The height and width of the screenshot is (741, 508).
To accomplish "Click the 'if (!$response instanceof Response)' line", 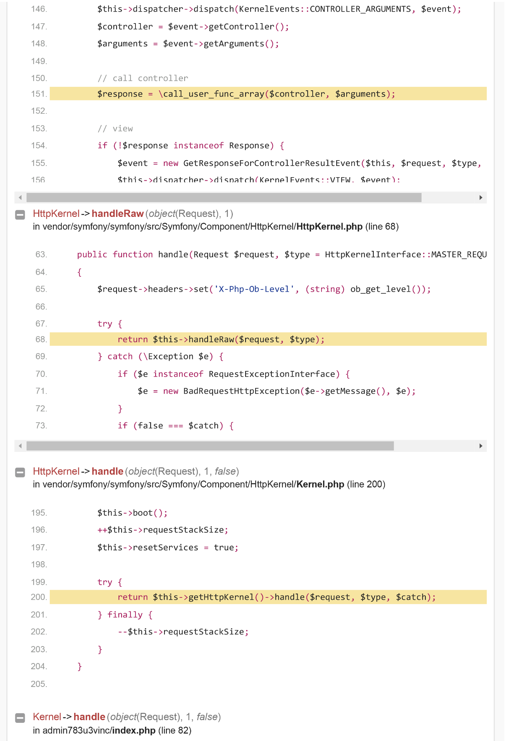I will (191, 145).
